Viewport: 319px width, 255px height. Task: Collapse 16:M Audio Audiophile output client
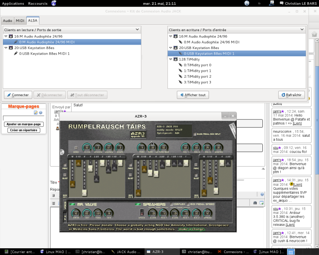(x=6, y=36)
